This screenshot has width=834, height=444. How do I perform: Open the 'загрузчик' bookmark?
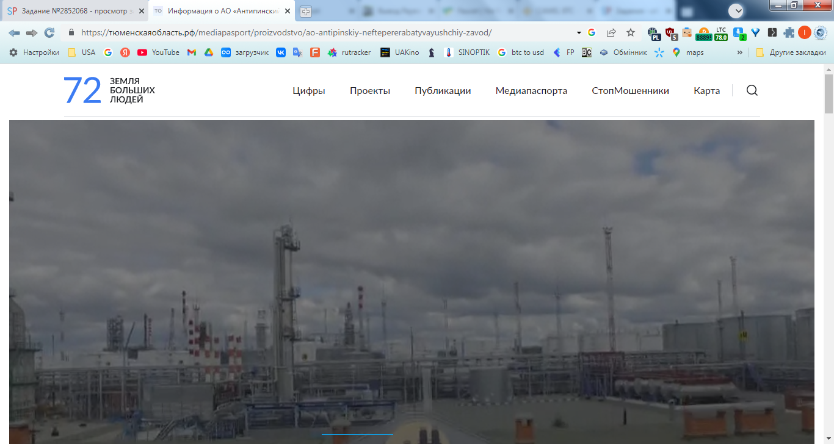(245, 52)
